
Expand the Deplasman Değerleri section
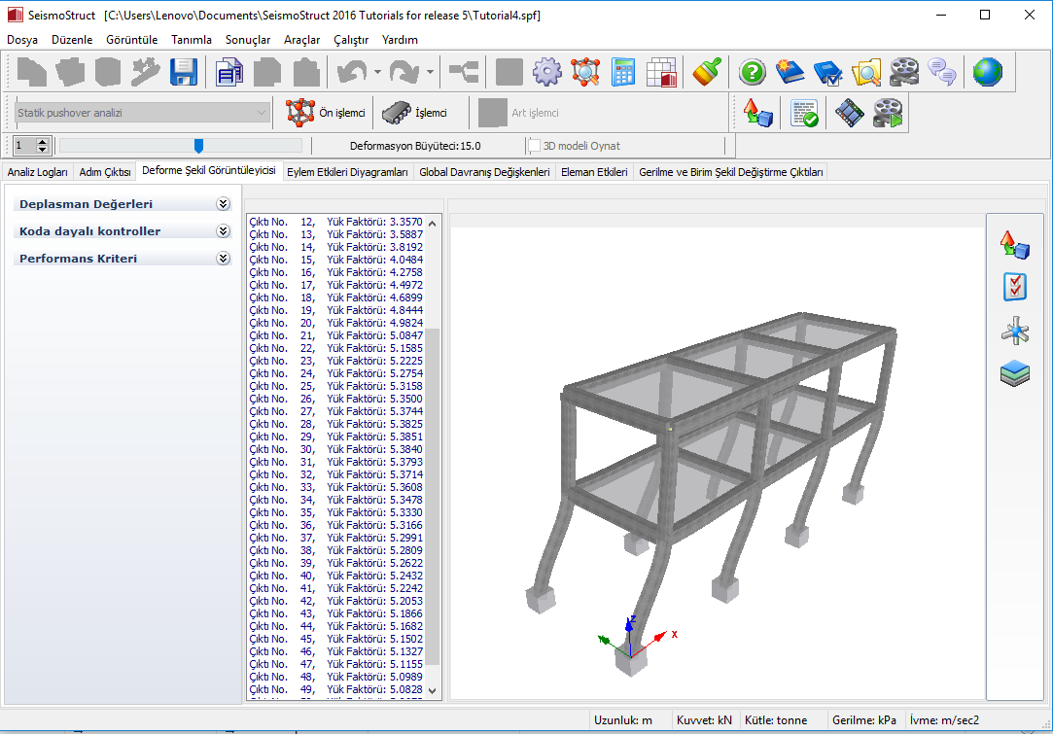click(223, 204)
